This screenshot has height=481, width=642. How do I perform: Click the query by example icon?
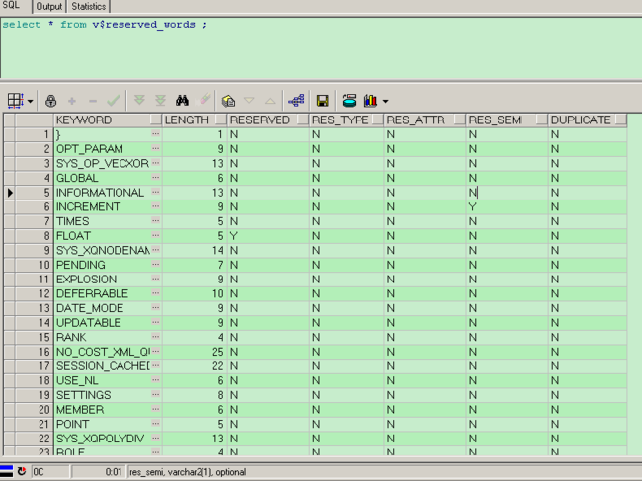click(x=228, y=101)
